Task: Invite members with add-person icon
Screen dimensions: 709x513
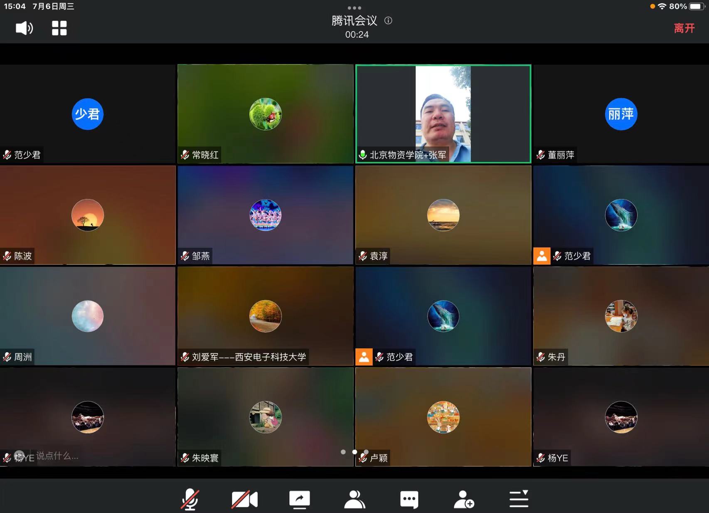Action: pyautogui.click(x=464, y=498)
